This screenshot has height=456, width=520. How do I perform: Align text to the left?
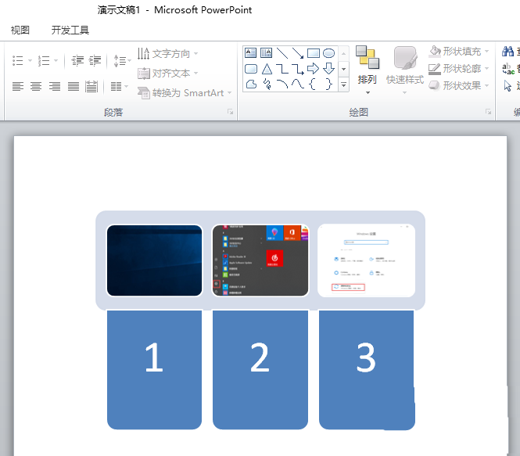point(18,87)
